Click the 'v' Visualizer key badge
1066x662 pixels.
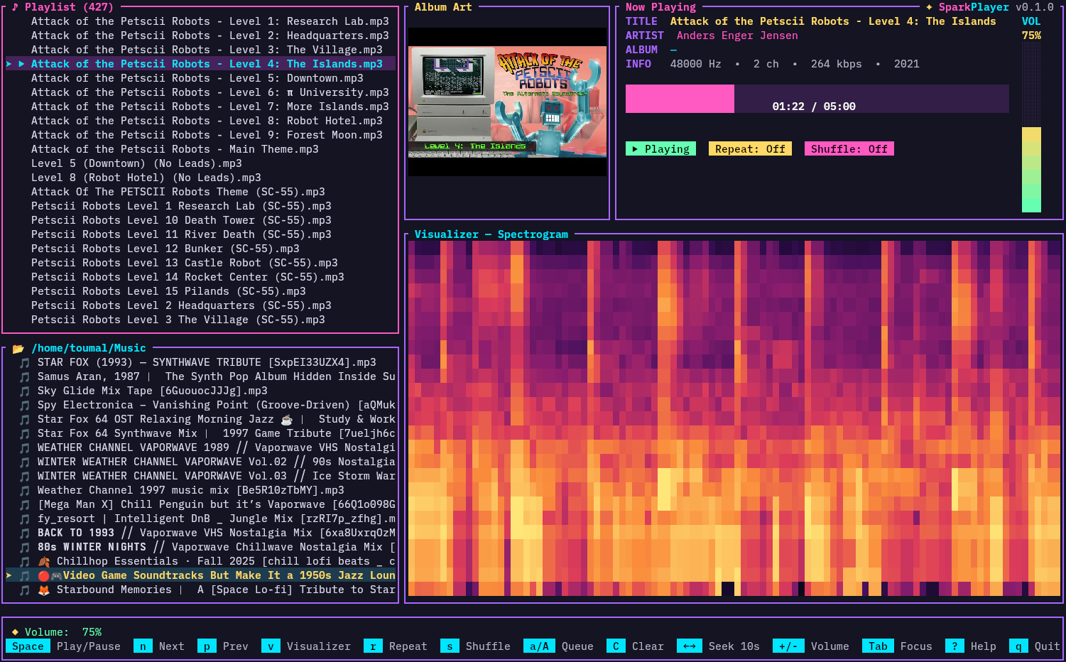tap(271, 646)
